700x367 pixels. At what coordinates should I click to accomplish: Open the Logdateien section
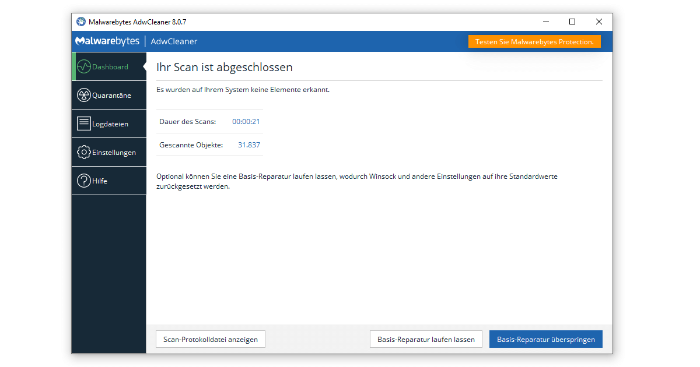click(109, 123)
